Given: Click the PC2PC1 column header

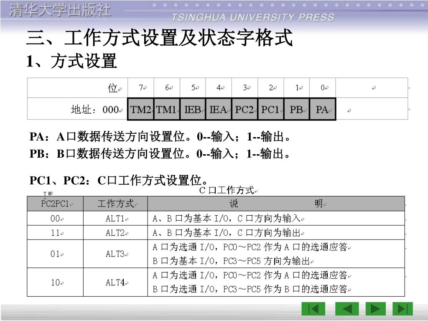Looking at the screenshot, I should [55, 204].
